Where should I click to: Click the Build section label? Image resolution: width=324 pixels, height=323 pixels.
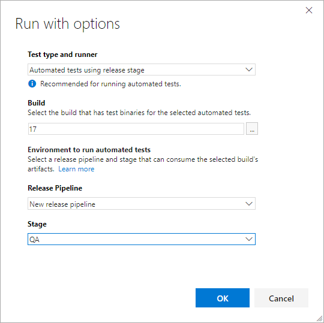(37, 103)
